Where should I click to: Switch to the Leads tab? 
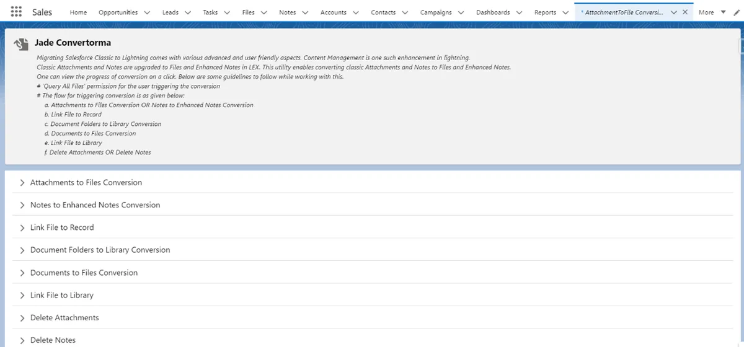170,12
